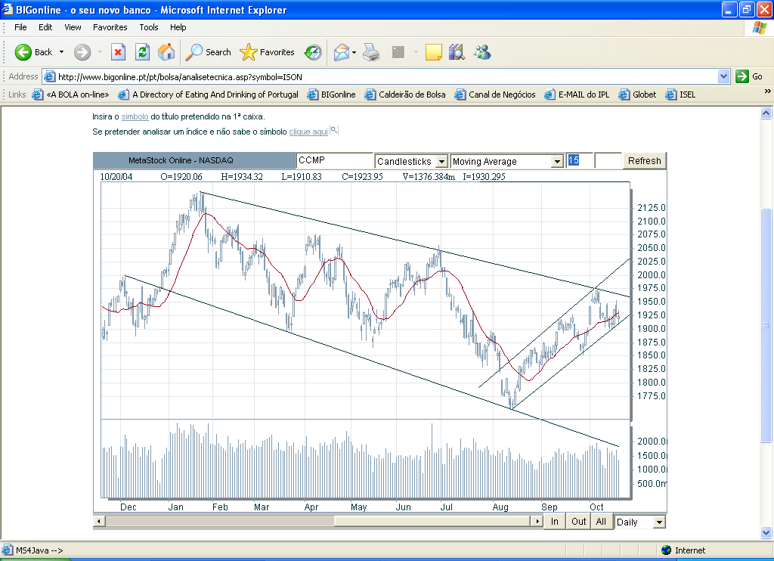Open the Favorites menu
Image resolution: width=774 pixels, height=561 pixels.
[110, 27]
